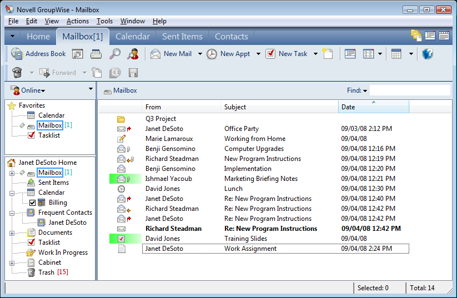Click the panels view icon in the toolbar

368,54
